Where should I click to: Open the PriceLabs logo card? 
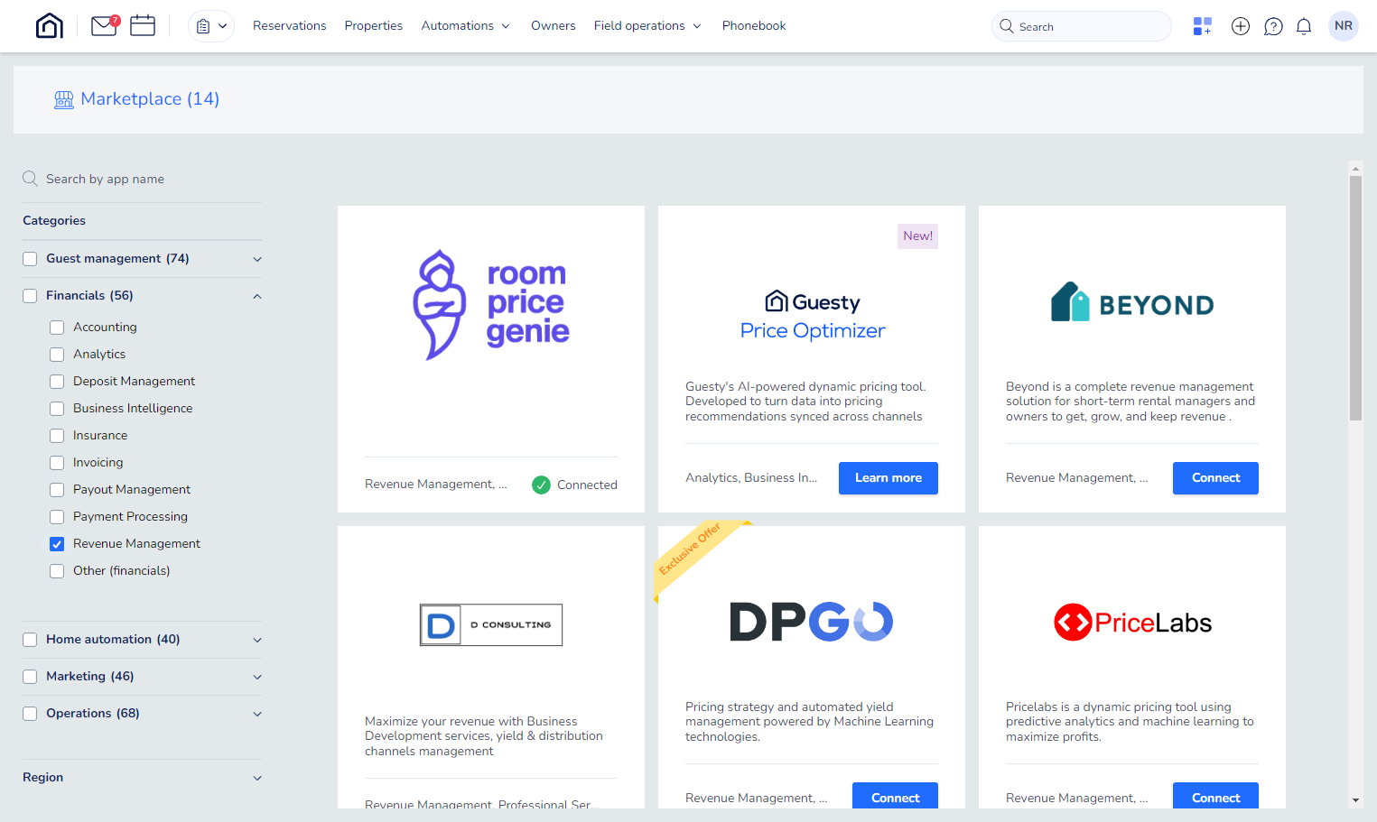click(x=1132, y=623)
